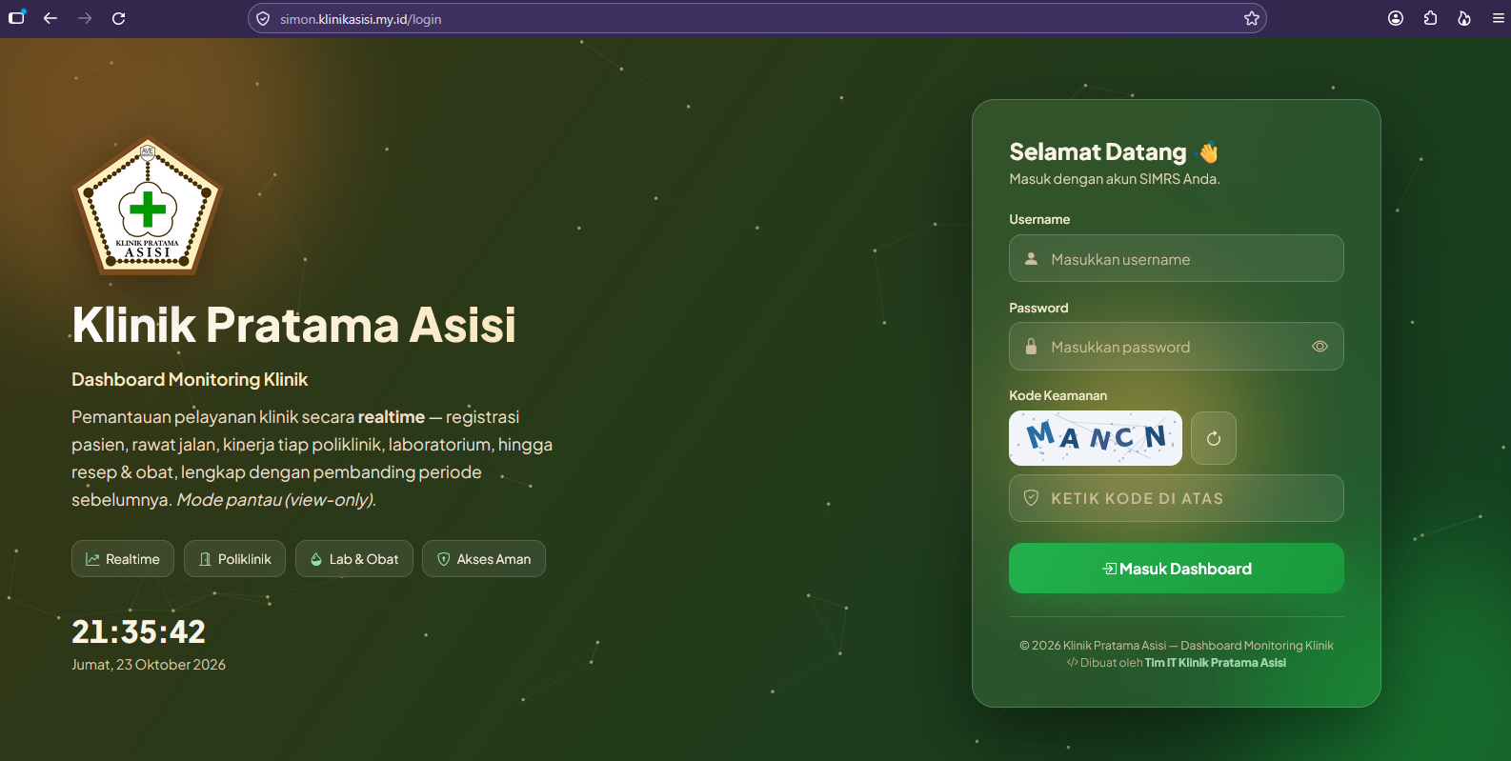Screen dimensions: 1511x761
Task: Click the Masuk Dashboard button
Action: [1177, 569]
